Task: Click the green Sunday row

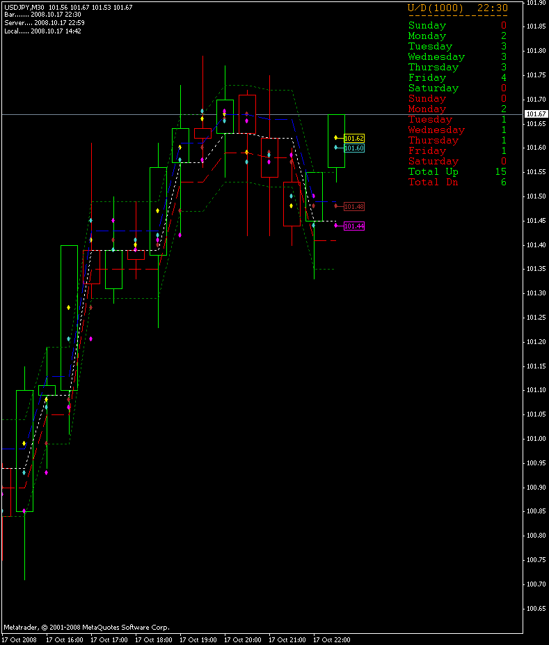Action: click(x=457, y=26)
